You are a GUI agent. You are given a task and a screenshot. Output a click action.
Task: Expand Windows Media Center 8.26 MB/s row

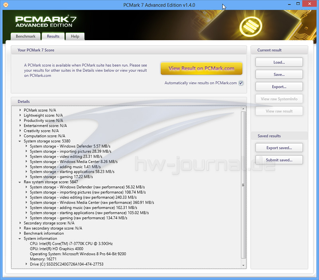pyautogui.click(x=26, y=161)
